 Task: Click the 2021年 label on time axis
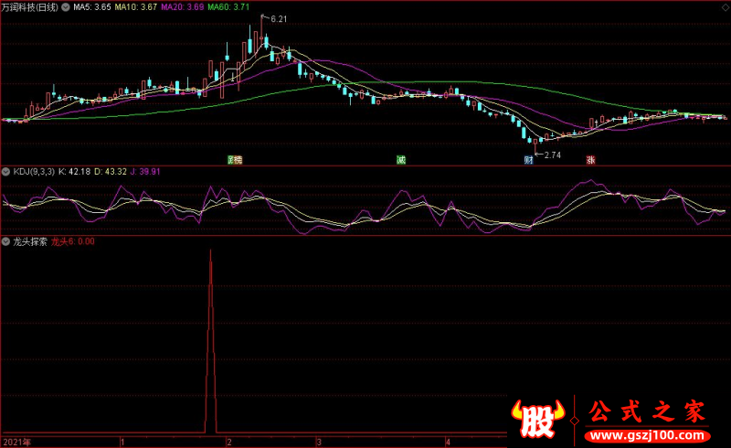(x=16, y=442)
